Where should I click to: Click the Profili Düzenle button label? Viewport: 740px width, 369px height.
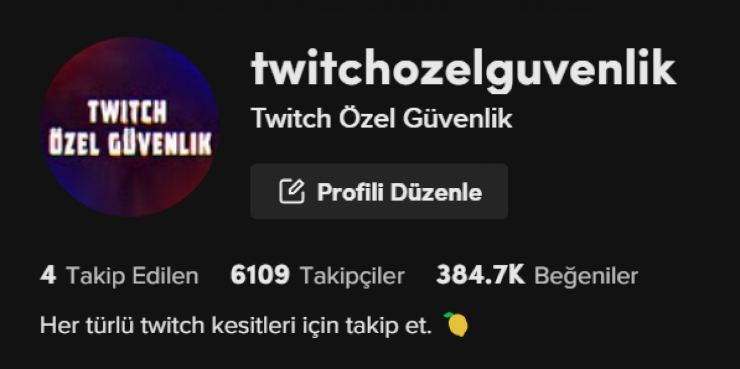pyautogui.click(x=400, y=192)
